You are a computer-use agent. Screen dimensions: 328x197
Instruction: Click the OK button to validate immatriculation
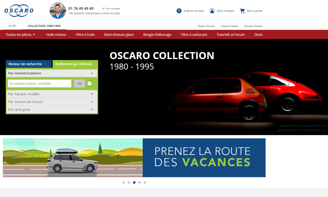[x=79, y=83]
